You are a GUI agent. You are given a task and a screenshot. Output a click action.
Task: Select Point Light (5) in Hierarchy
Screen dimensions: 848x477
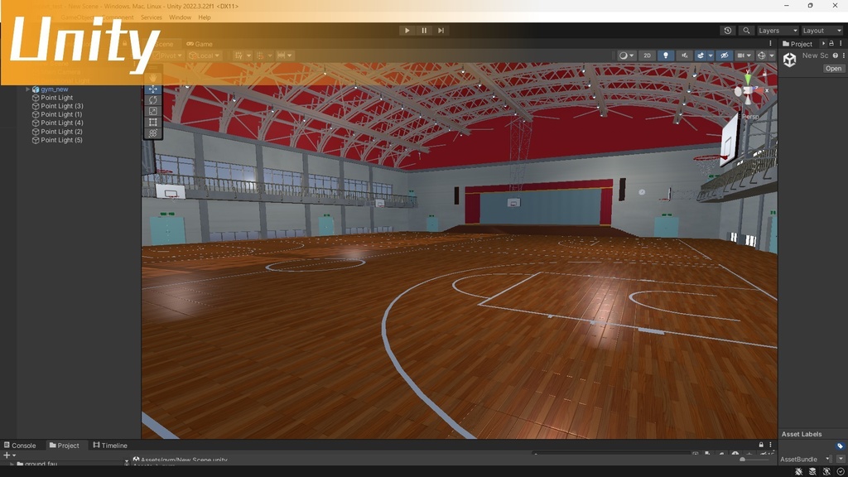pyautogui.click(x=61, y=140)
